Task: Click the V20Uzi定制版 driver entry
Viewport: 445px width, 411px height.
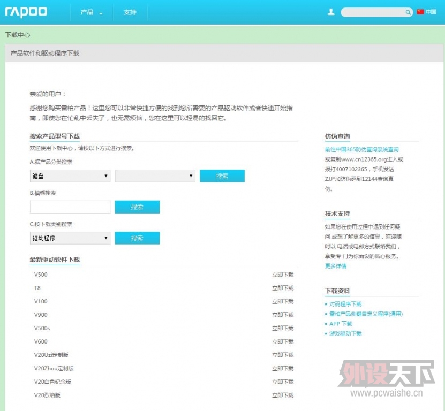Action: tap(51, 355)
